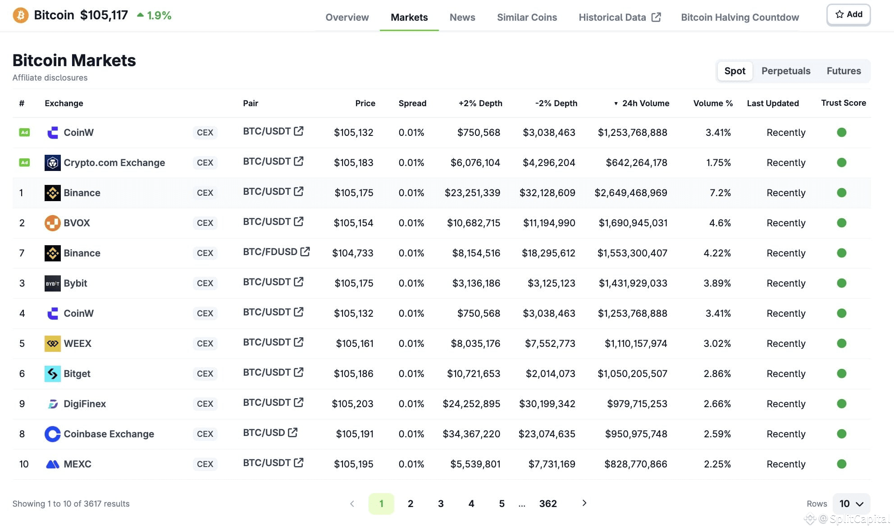This screenshot has width=894, height=530.
Task: Sort table by Price column header
Action: (365, 103)
